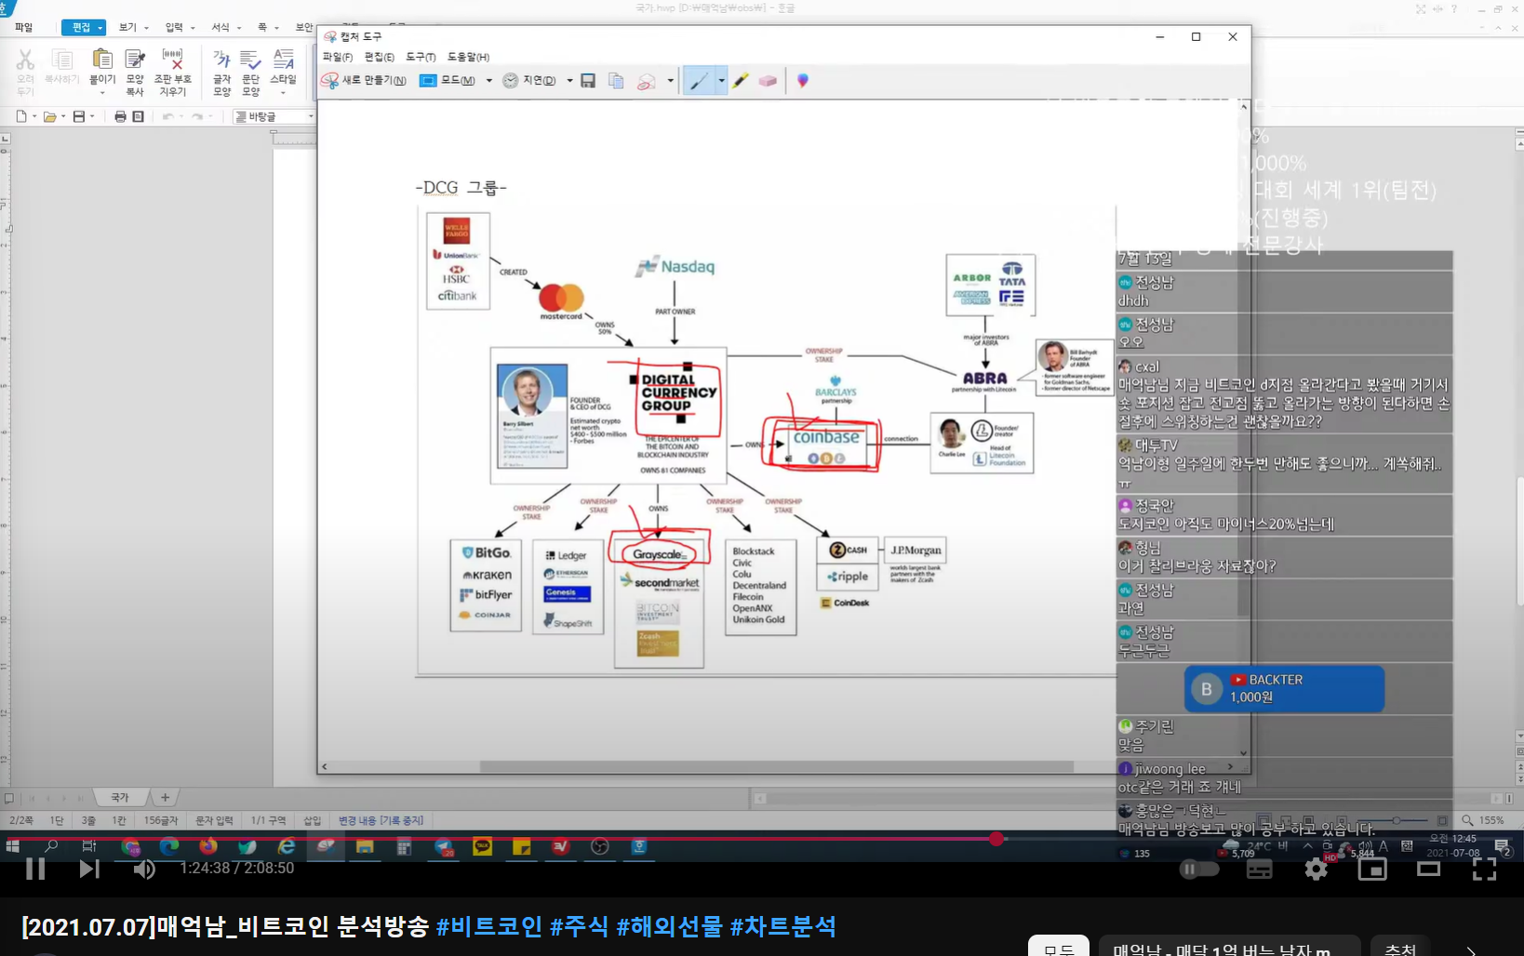The width and height of the screenshot is (1524, 956).
Task: Open 도움말(H) menu in capture tool
Action: click(x=468, y=57)
